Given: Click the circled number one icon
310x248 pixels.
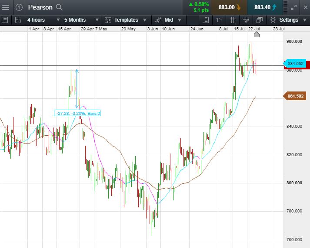Looking at the screenshot, I should click(x=19, y=7).
